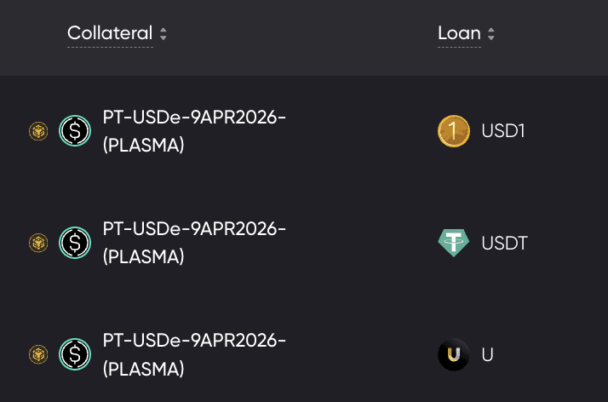Click the USDe token icon in USDT row
Viewport: 608px width, 402px height.
pyautogui.click(x=75, y=243)
